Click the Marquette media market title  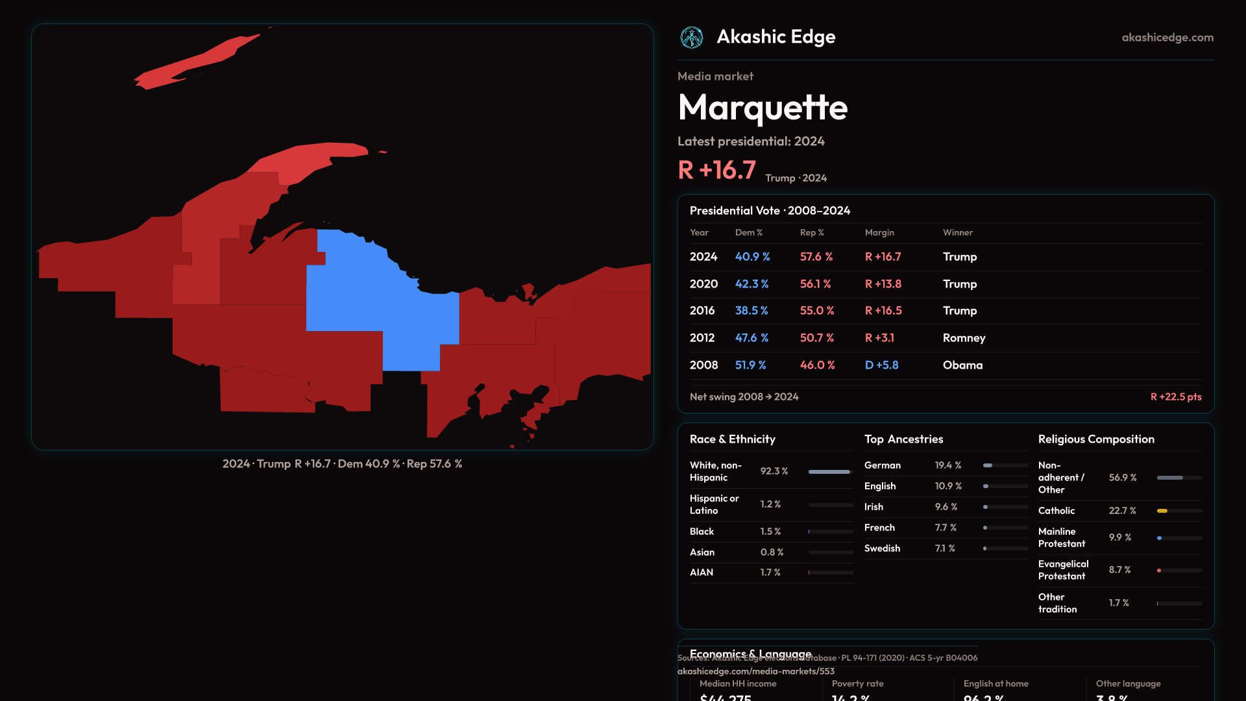pyautogui.click(x=763, y=108)
